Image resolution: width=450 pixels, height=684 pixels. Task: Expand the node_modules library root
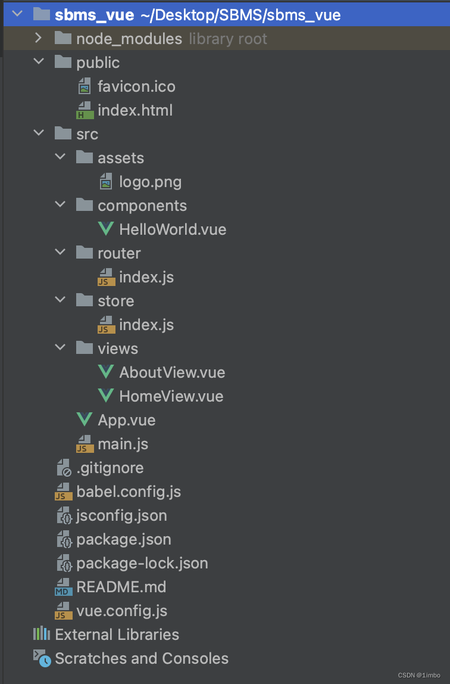[38, 38]
